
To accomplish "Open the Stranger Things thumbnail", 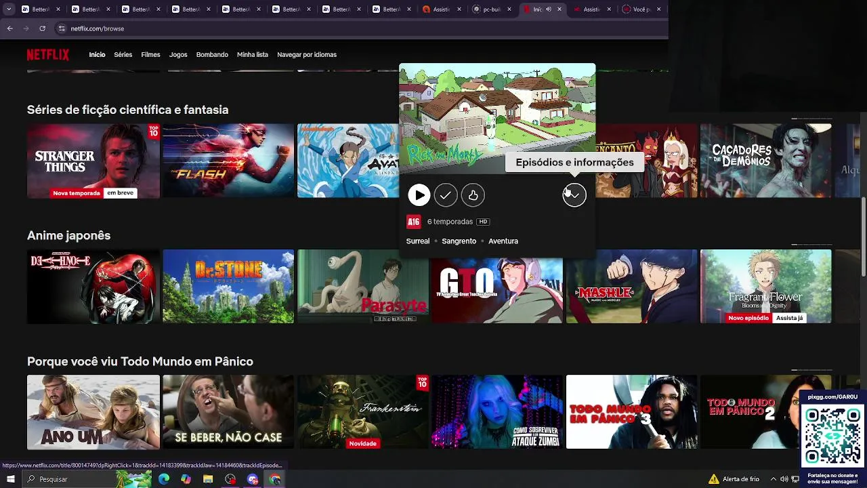I will click(93, 161).
